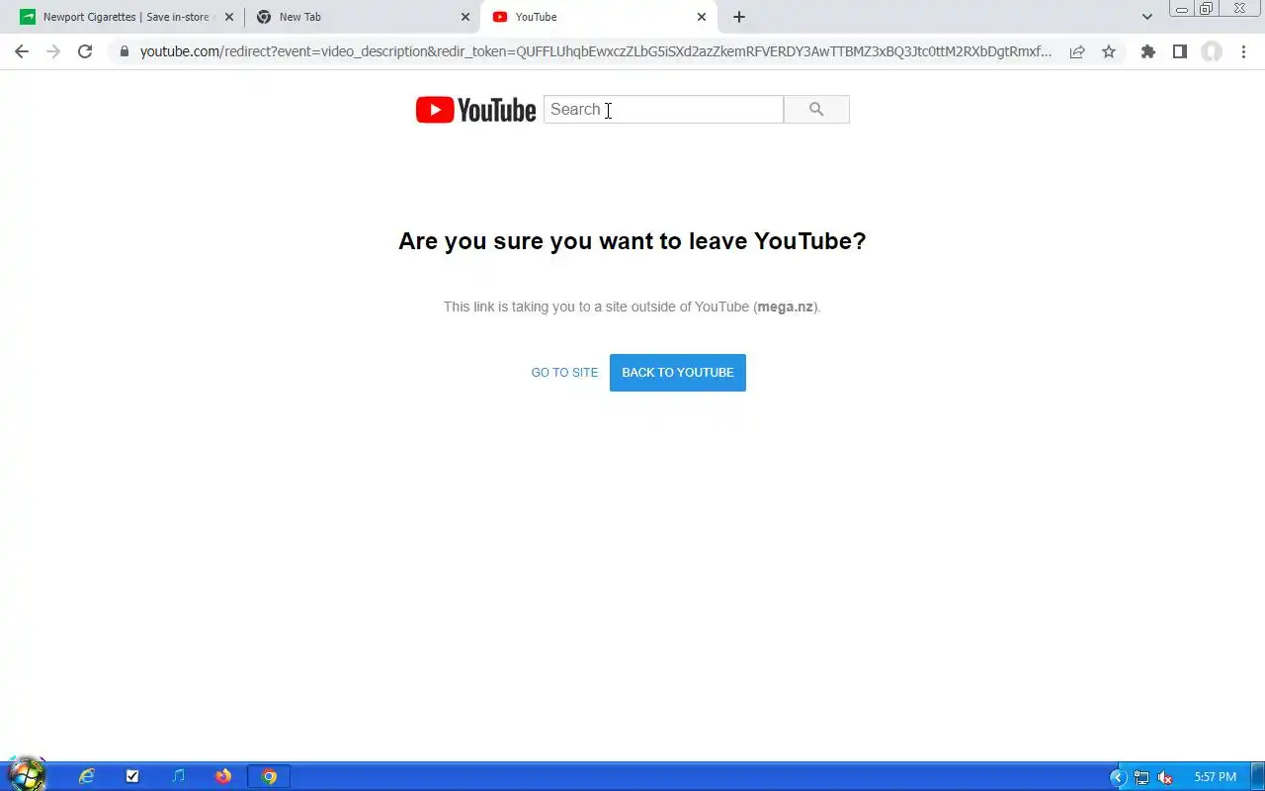
Task: Go back with browser back arrow
Action: [22, 51]
